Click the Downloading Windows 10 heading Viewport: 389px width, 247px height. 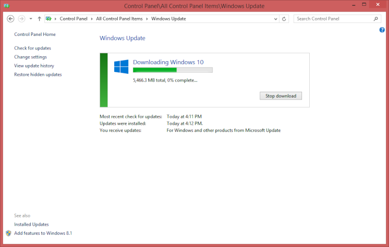(x=168, y=62)
